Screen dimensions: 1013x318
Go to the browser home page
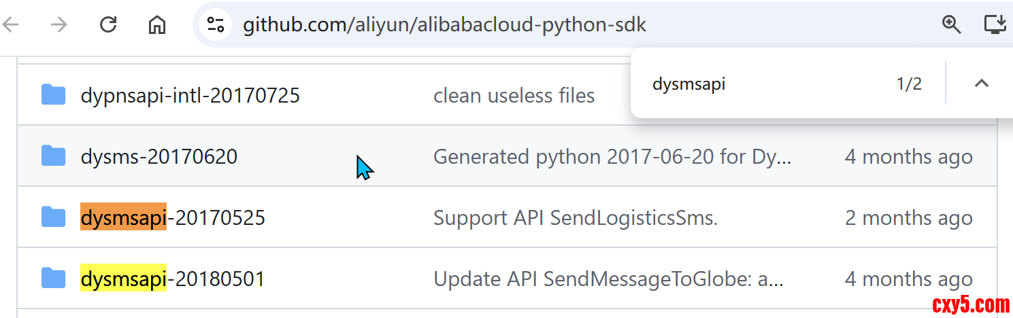pos(157,25)
